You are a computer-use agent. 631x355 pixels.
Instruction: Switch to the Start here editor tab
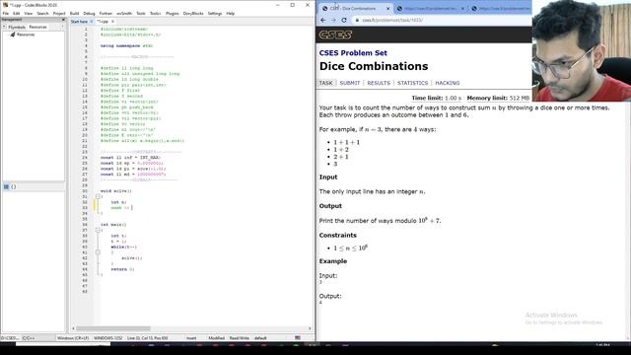coord(79,22)
